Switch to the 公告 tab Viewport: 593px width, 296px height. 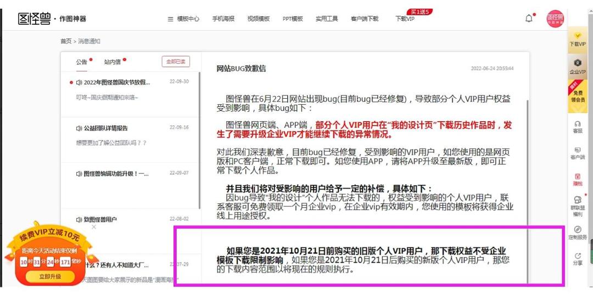tap(81, 62)
